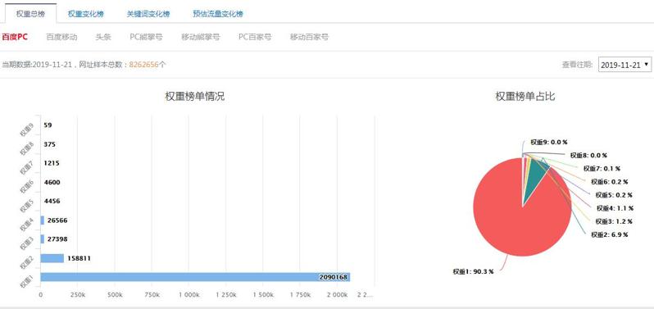Click the pie label 权重8: 0.0 %
654x309 pixels.
[588, 155]
